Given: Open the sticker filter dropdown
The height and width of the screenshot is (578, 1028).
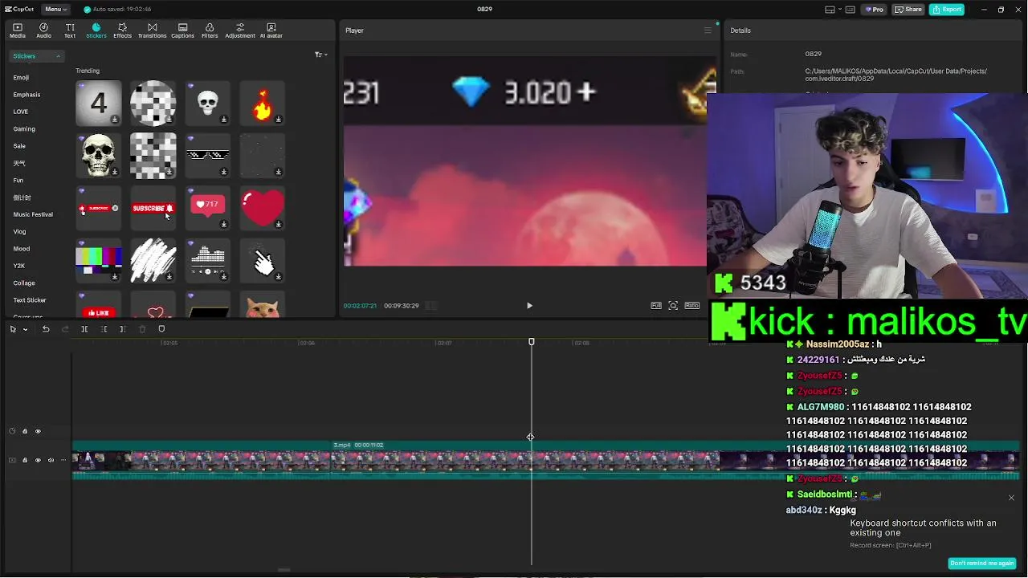Looking at the screenshot, I should (x=321, y=55).
